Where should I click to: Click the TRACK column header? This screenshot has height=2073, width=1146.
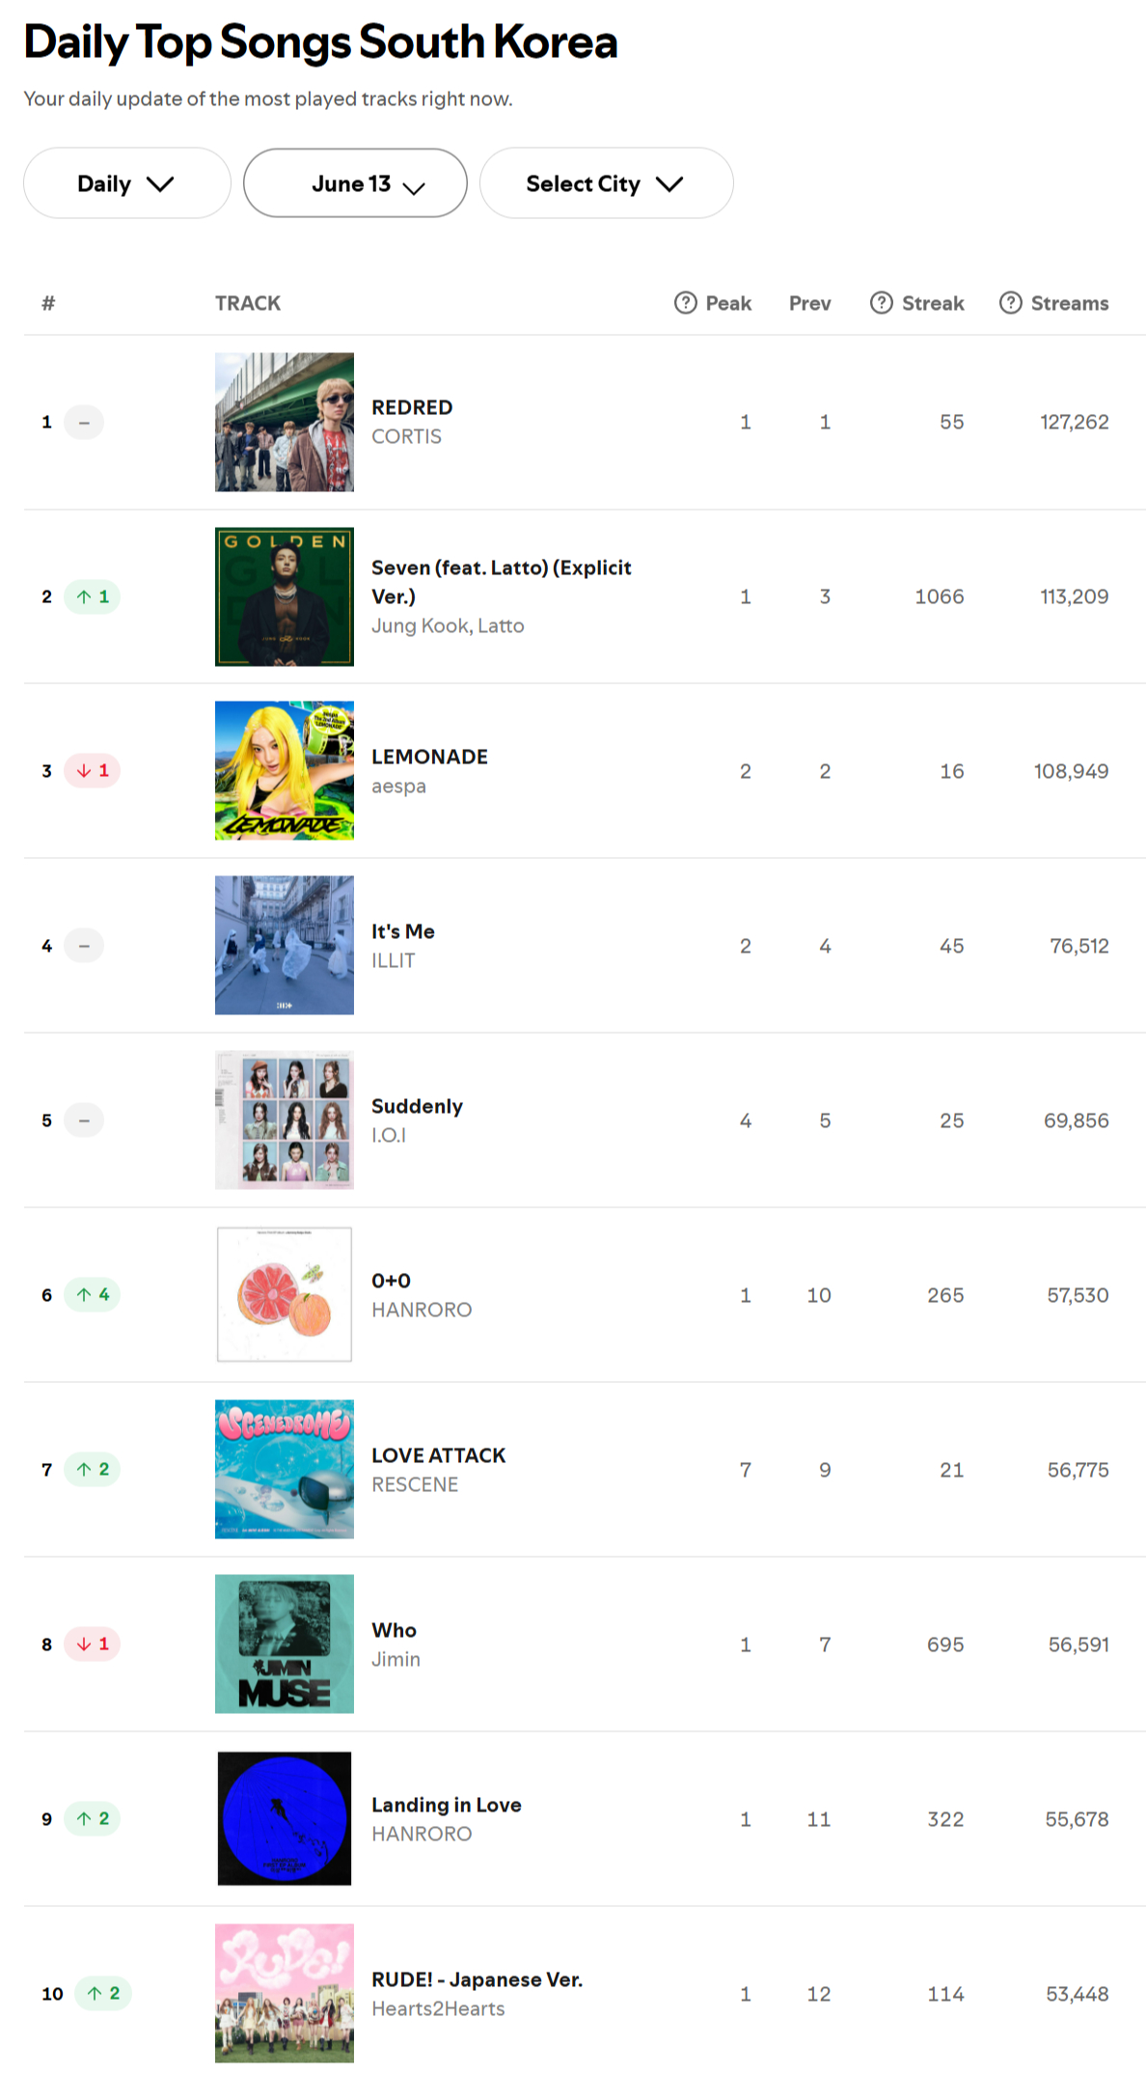tap(248, 303)
